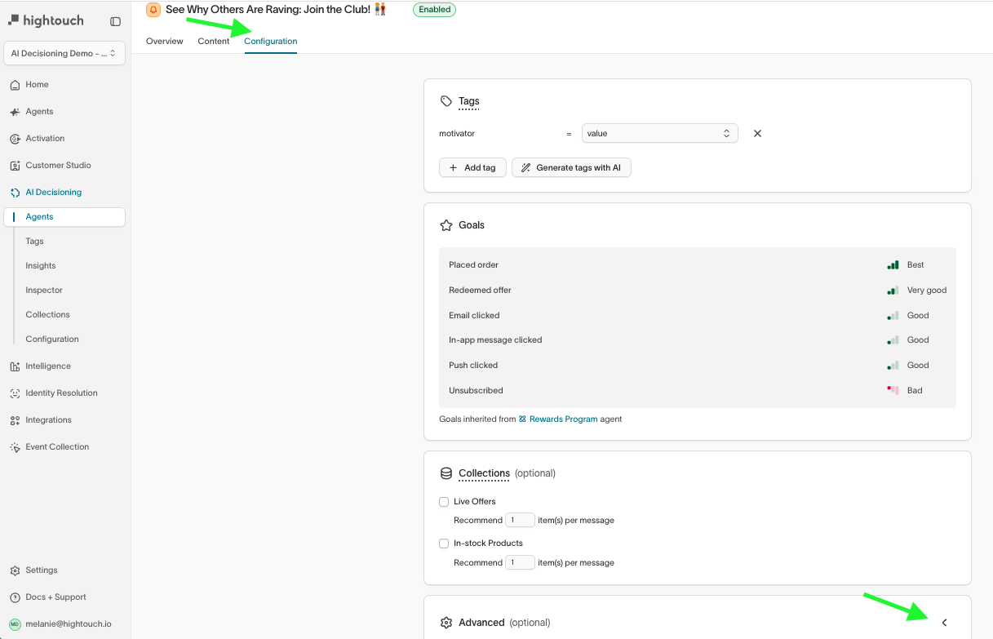Open the AI Decisioning Demo workspace selector
The image size is (993, 639).
pyautogui.click(x=64, y=53)
